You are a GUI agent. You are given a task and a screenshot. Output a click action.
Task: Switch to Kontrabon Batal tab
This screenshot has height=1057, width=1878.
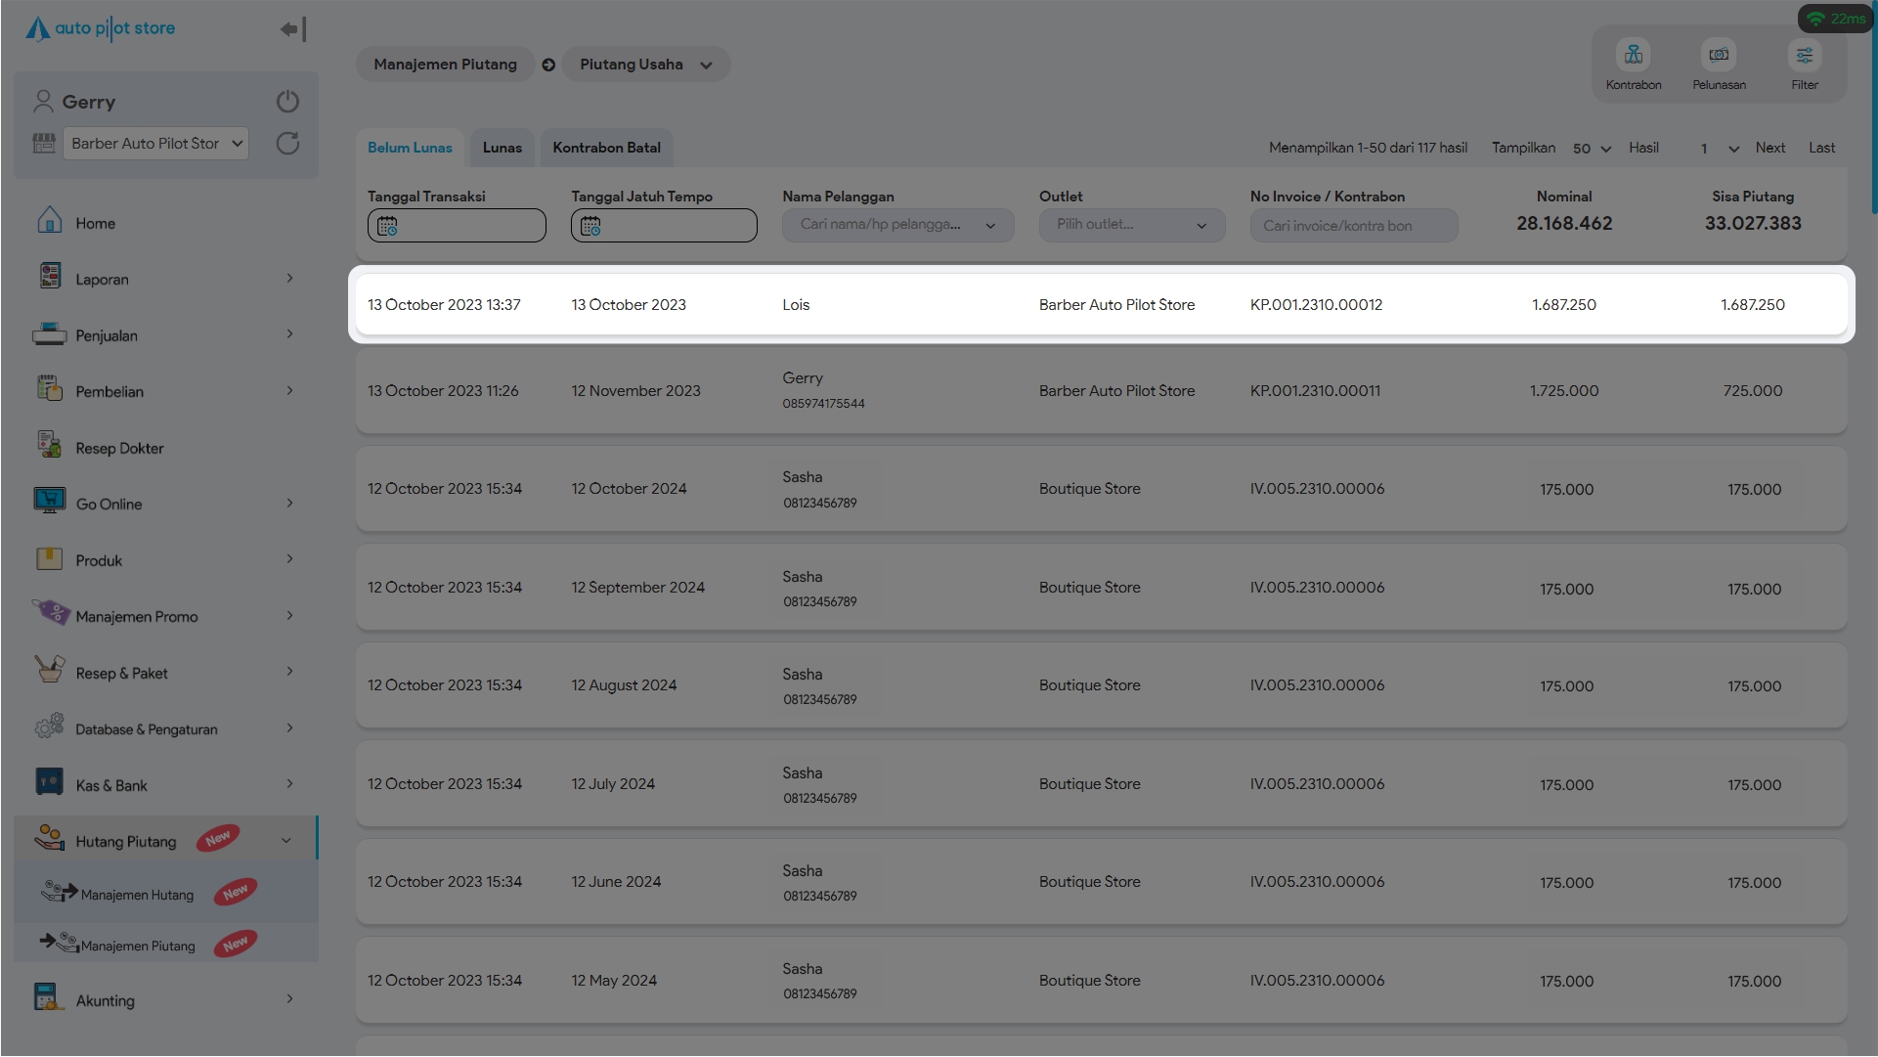(x=606, y=148)
